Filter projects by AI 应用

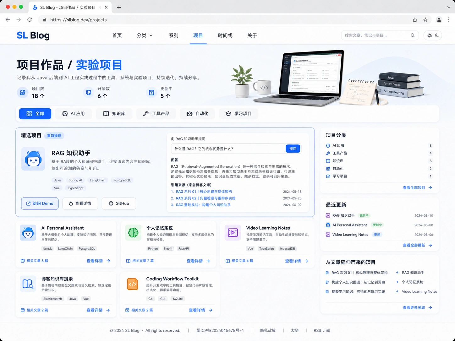[x=74, y=114]
